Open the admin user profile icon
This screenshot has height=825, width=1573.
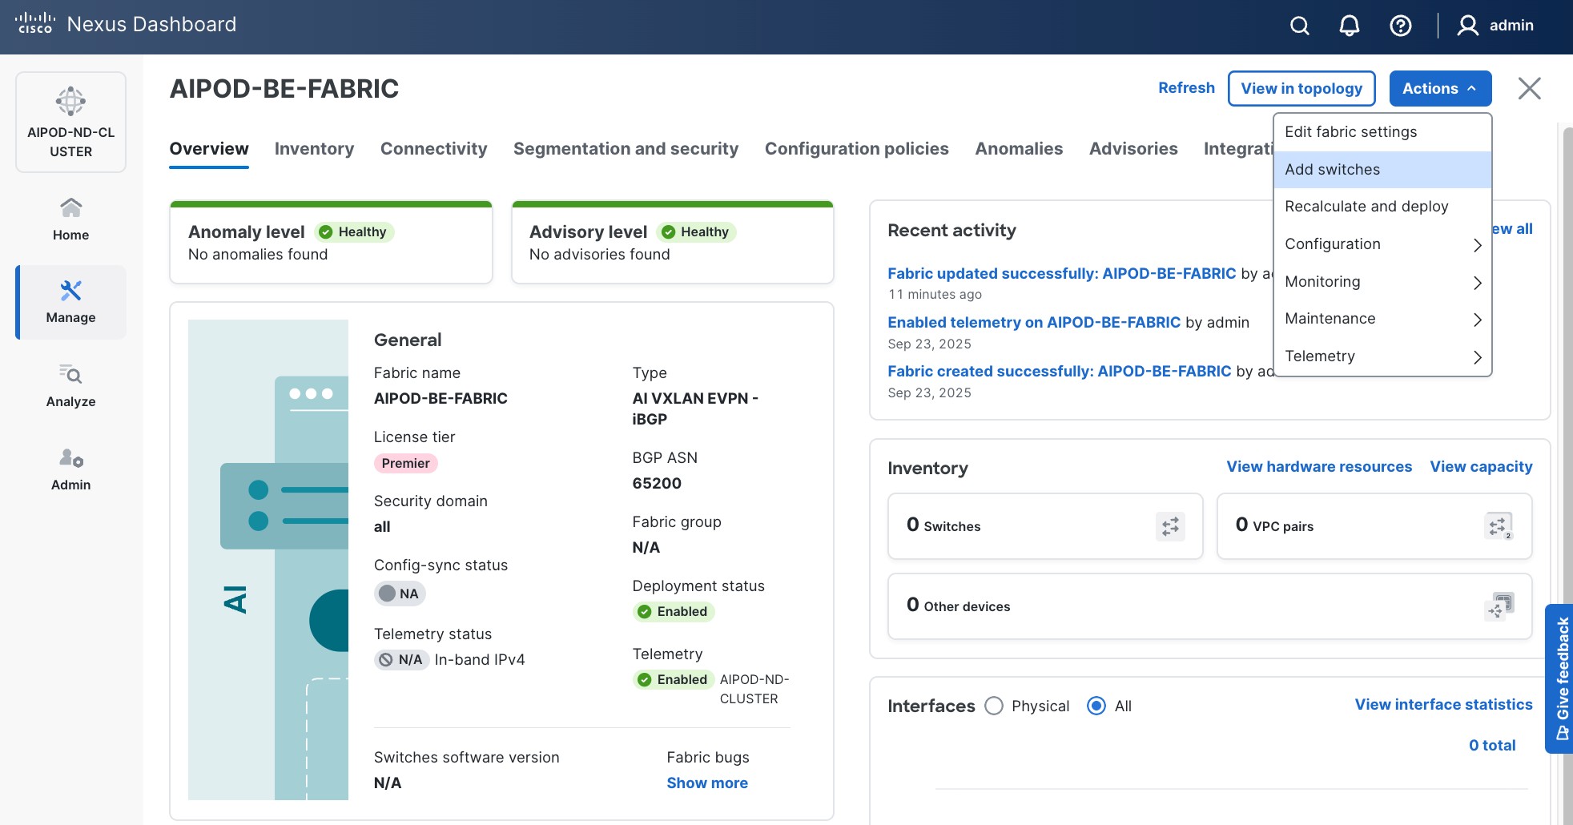pyautogui.click(x=1466, y=26)
